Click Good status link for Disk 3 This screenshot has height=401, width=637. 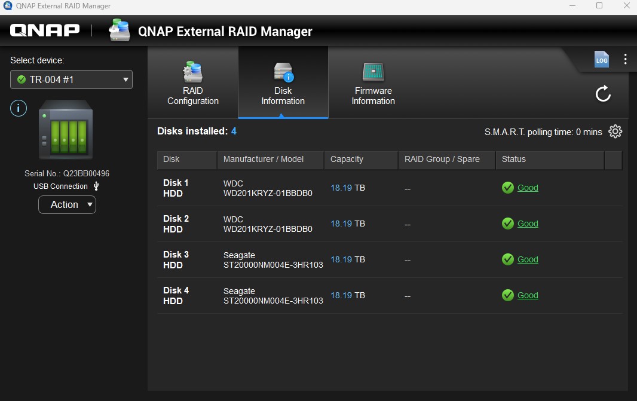tap(528, 259)
